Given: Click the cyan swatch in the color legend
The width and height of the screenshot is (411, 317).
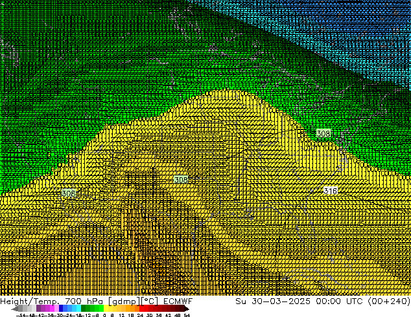Looking at the screenshot, I should tap(79, 309).
